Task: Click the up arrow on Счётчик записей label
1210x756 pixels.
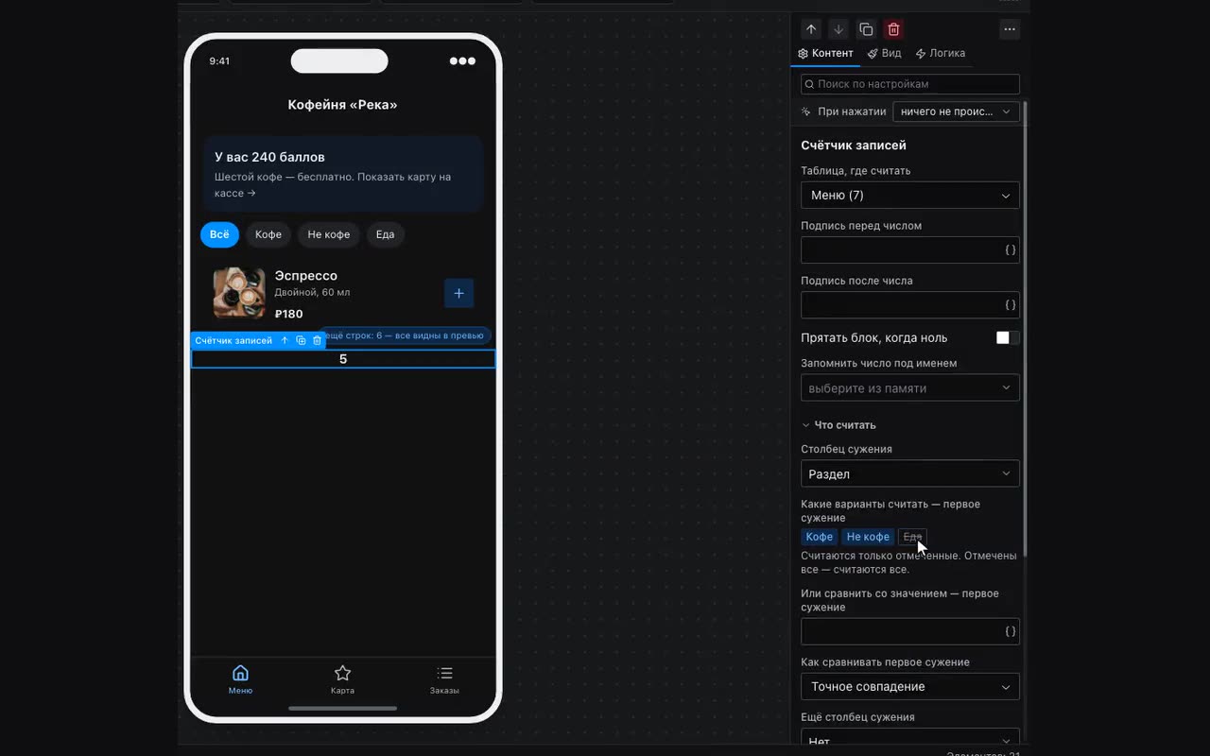Action: (285, 340)
